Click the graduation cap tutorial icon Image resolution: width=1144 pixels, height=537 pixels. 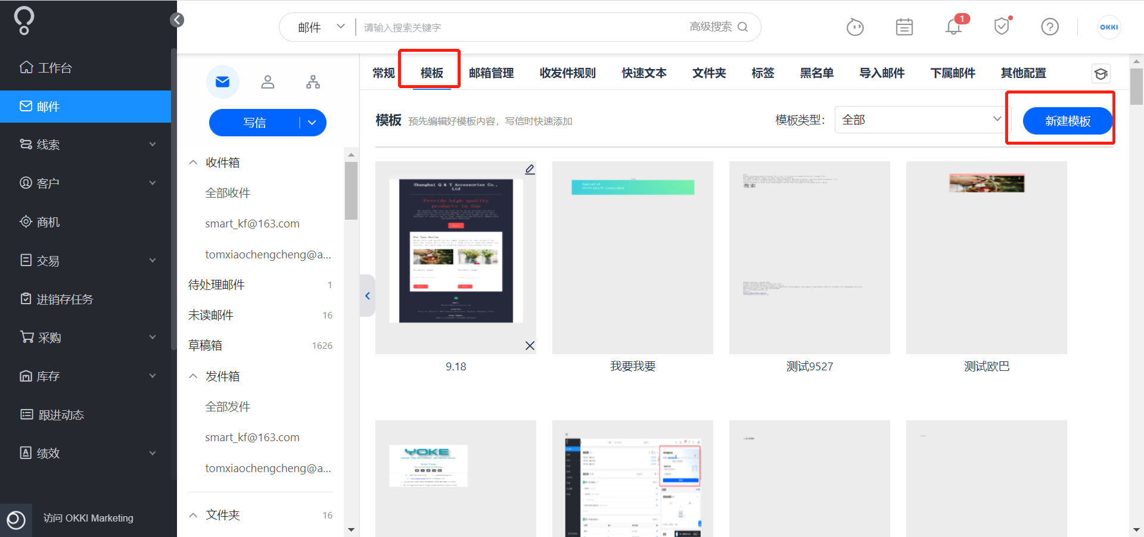(1101, 74)
